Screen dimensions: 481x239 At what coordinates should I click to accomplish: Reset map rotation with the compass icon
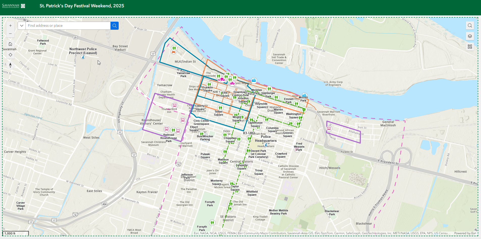pyautogui.click(x=10, y=65)
